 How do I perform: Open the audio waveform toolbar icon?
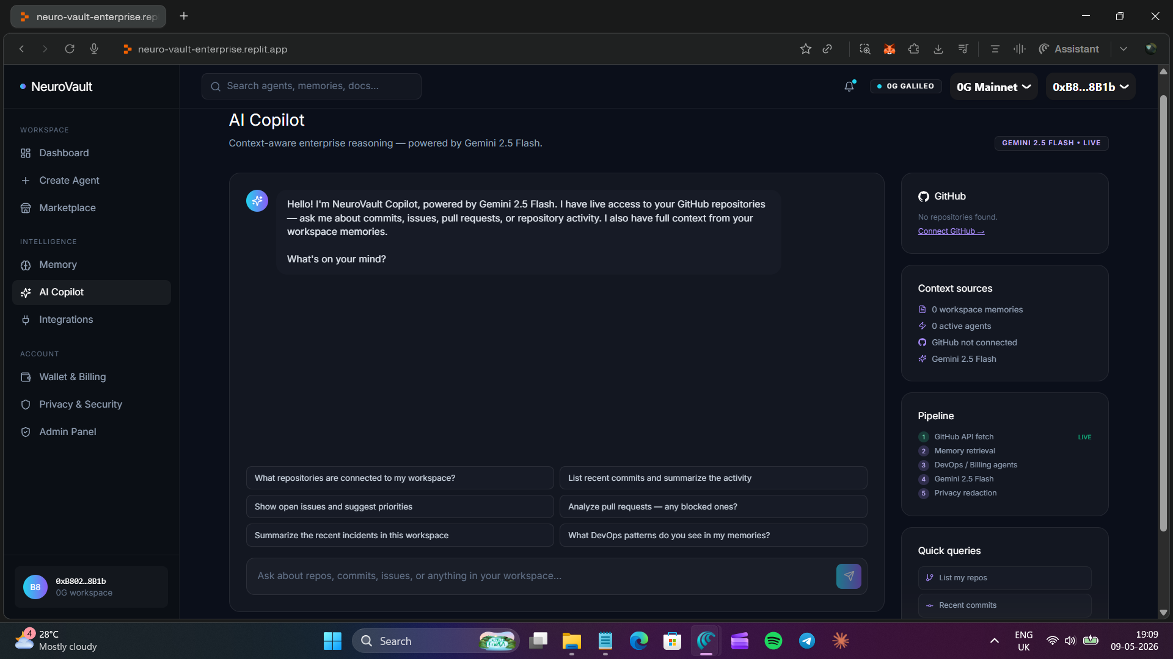pyautogui.click(x=1020, y=49)
